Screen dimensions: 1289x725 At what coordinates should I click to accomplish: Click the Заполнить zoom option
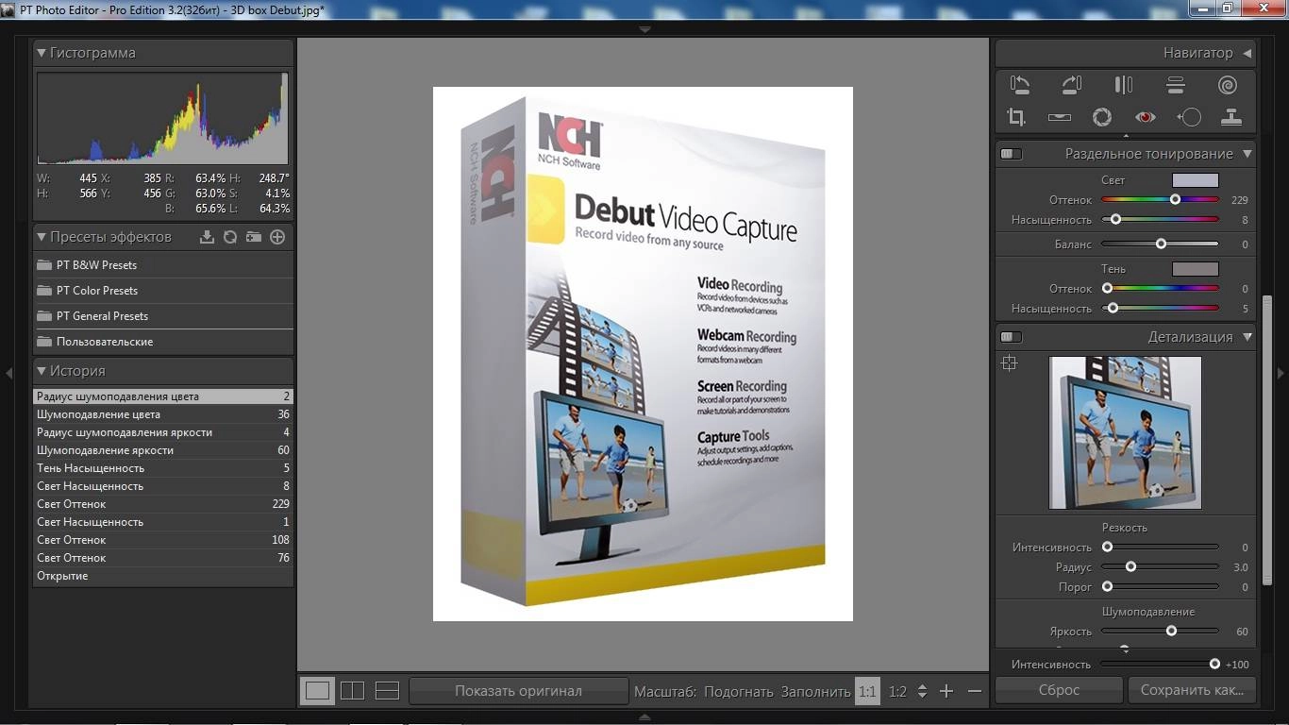pos(815,691)
